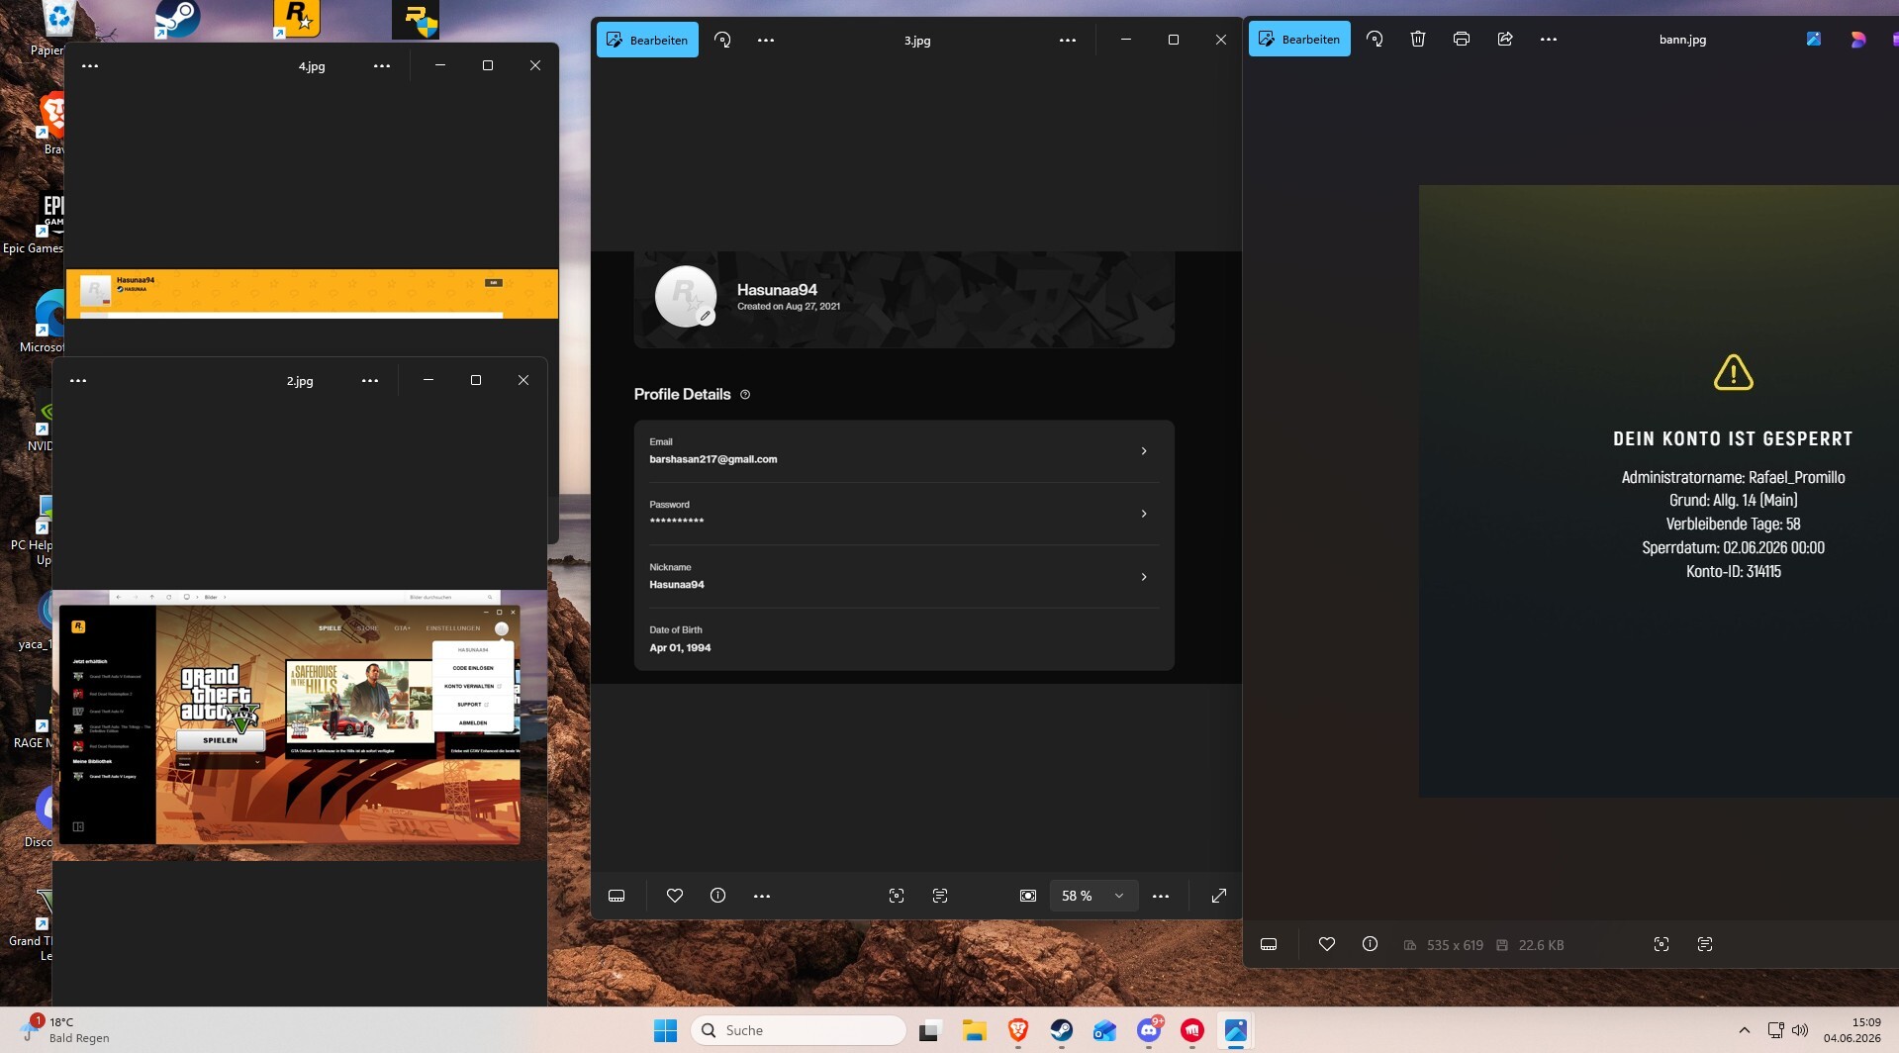Click the fit-to-window icon left of 58 %

click(x=1028, y=896)
